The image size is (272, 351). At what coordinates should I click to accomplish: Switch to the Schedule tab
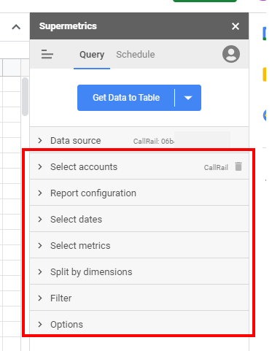136,55
